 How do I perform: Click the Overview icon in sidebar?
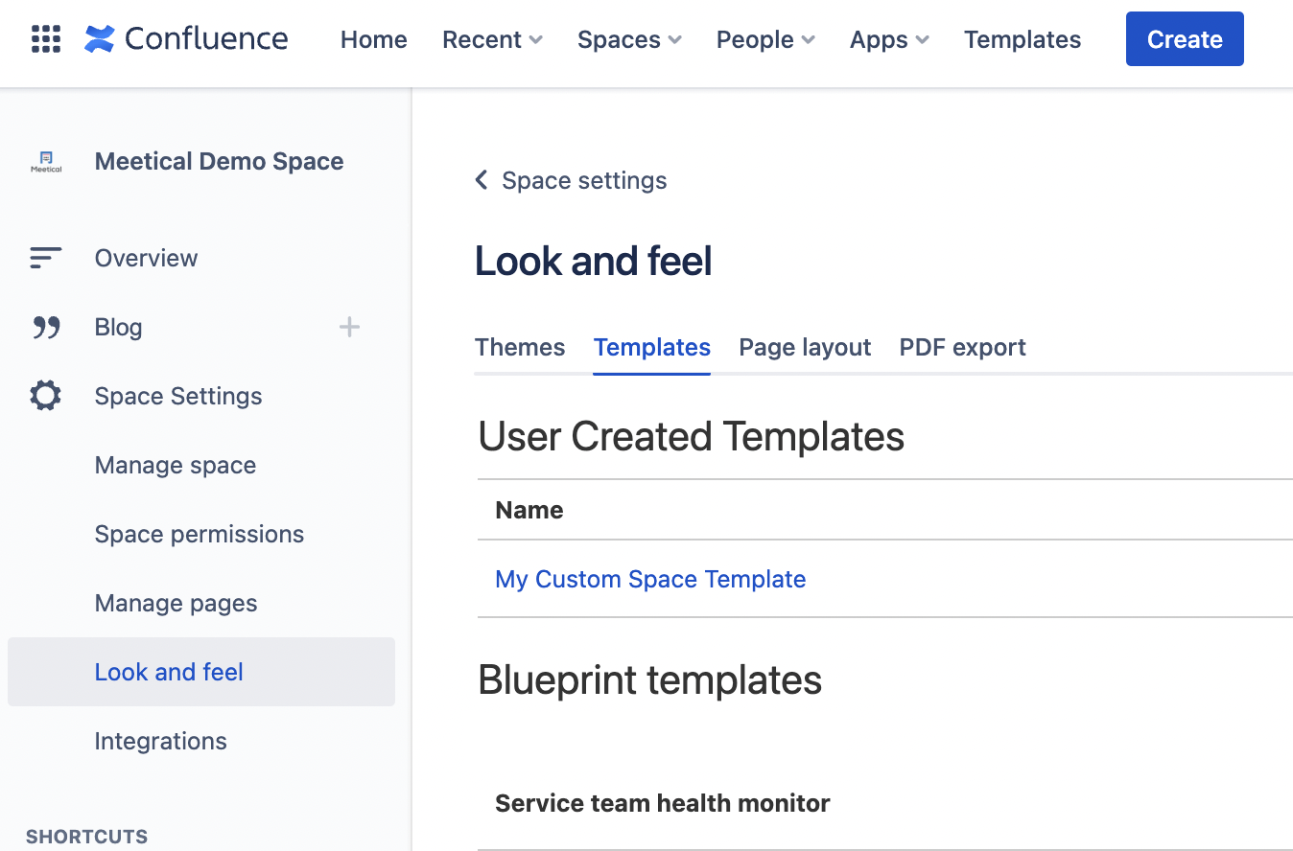[x=46, y=258]
